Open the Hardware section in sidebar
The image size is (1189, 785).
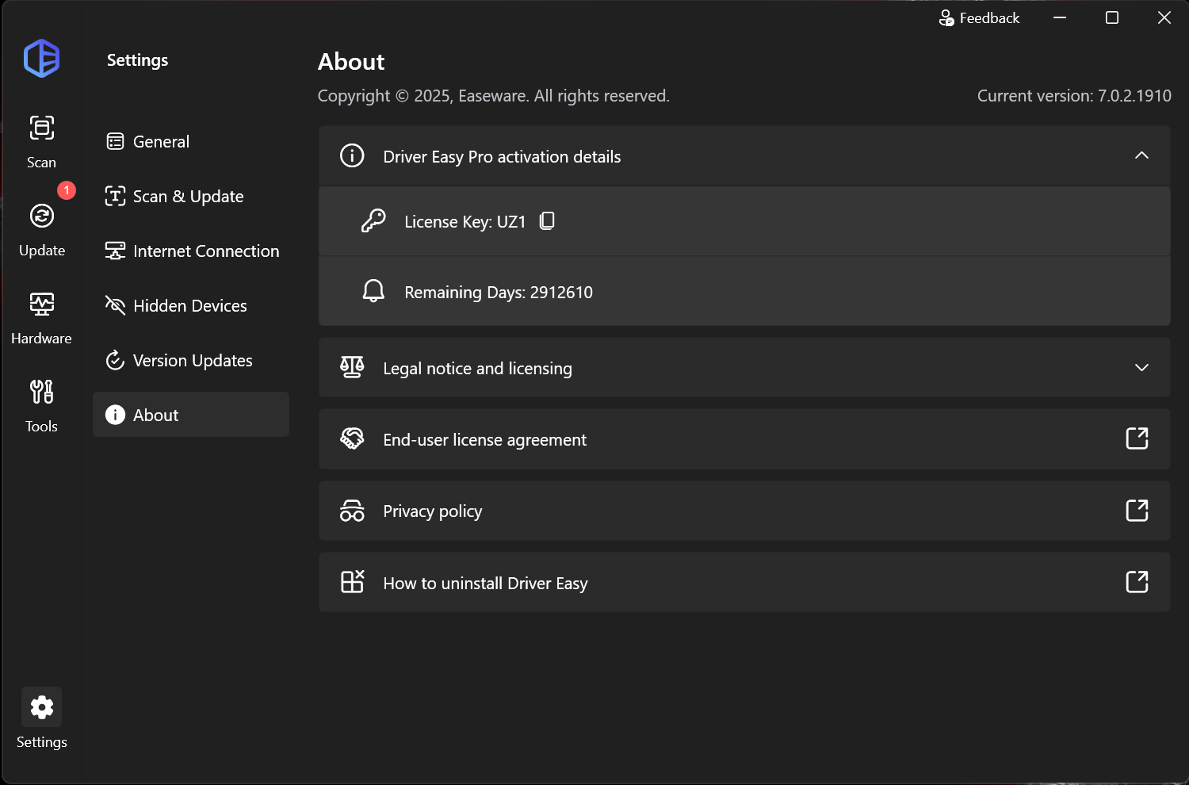(41, 318)
